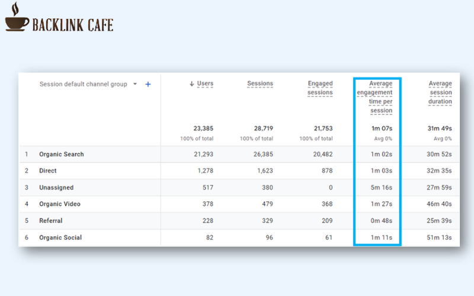Click Organic Video duration 46m 40s
This screenshot has height=296, width=474.
[439, 204]
